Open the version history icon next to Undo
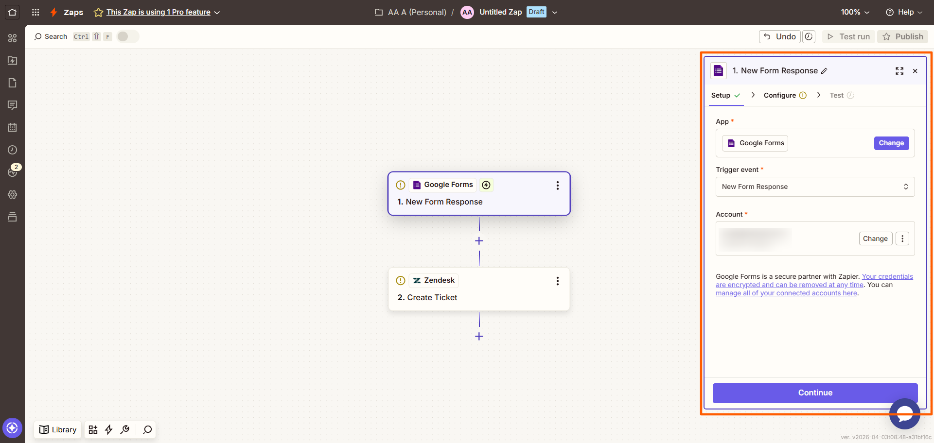Viewport: 934px width, 443px height. pyautogui.click(x=809, y=36)
